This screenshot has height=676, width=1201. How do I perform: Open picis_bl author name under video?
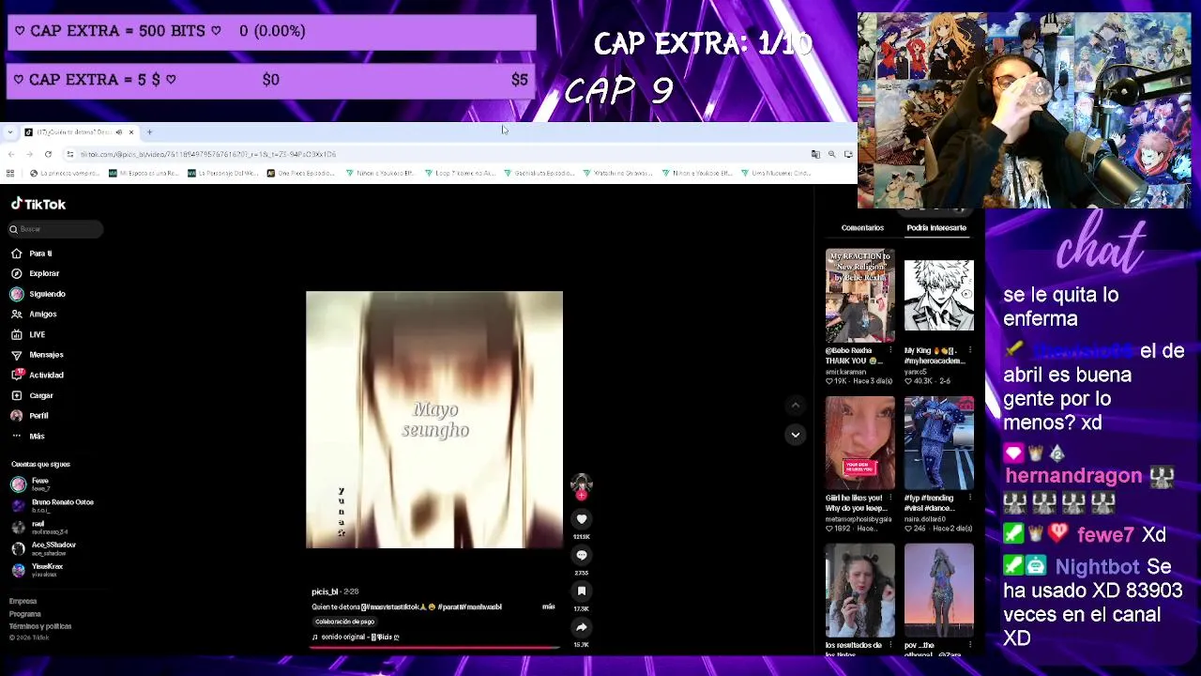[325, 591]
